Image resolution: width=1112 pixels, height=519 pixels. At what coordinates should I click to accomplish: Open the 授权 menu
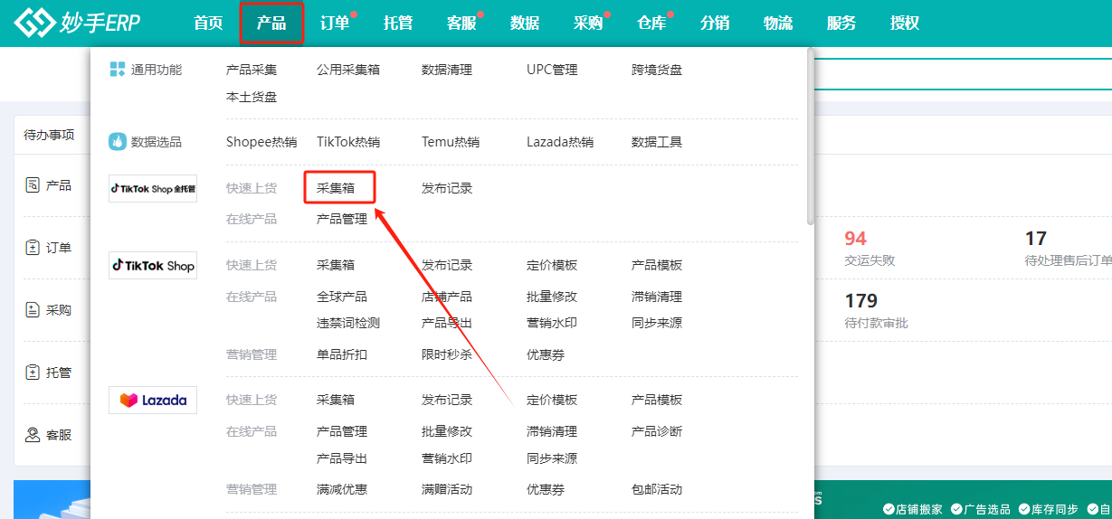click(905, 24)
